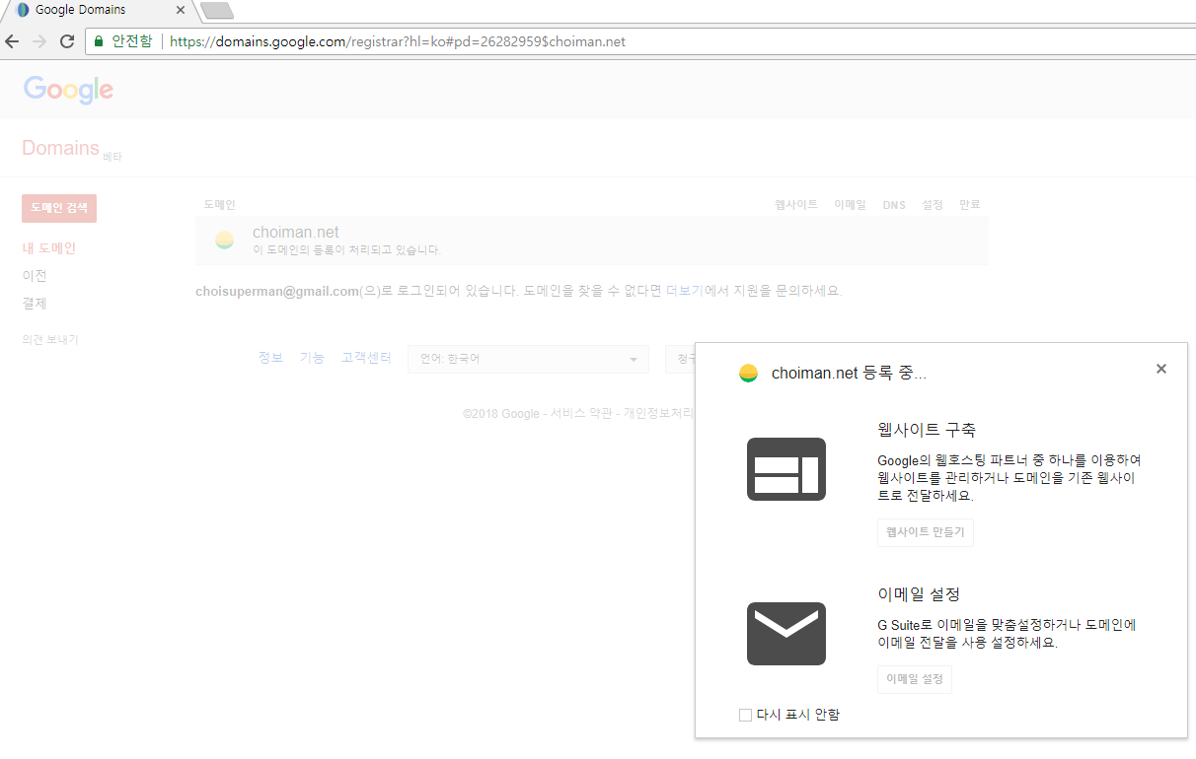Image resolution: width=1196 pixels, height=759 pixels.
Task: Open 내 도메인 in sidebar
Action: [48, 248]
